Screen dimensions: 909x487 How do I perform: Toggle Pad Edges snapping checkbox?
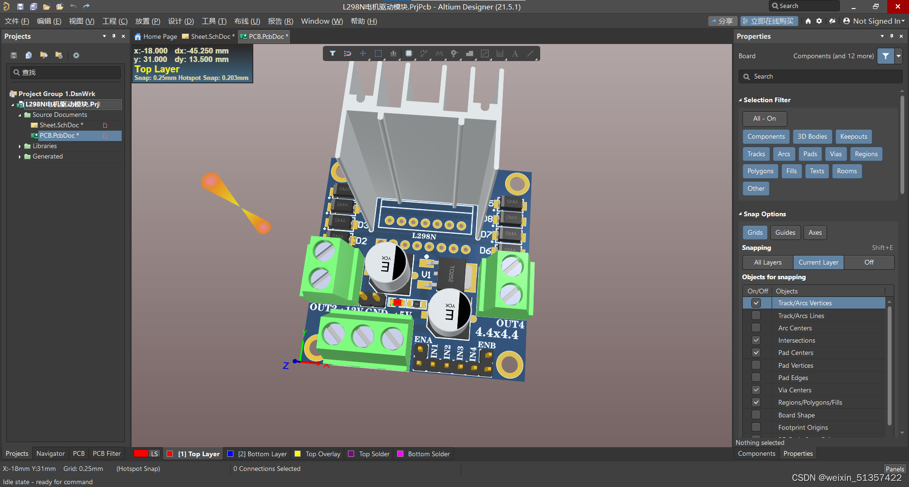tap(756, 377)
